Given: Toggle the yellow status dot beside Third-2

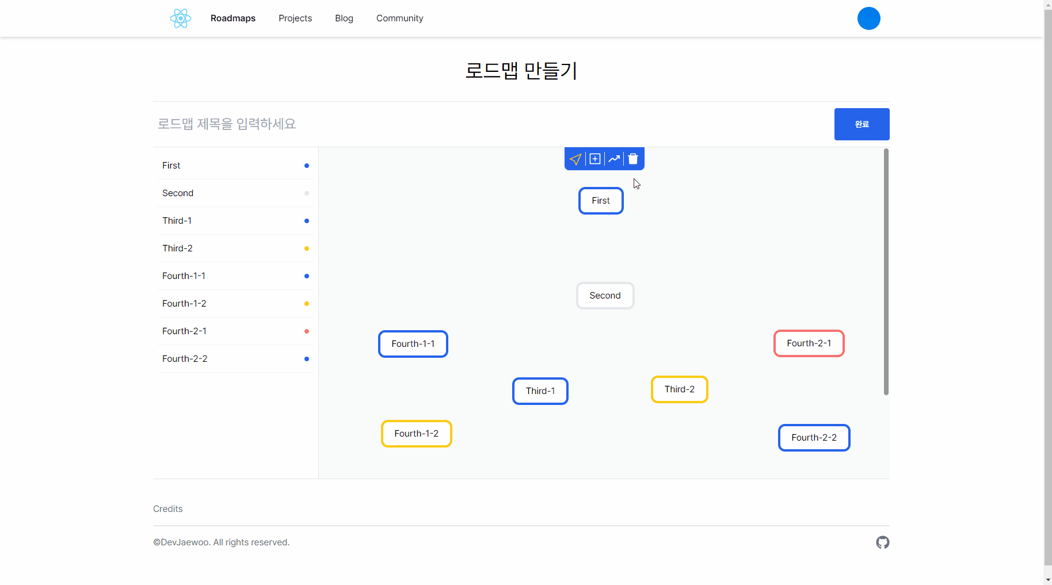Looking at the screenshot, I should (x=306, y=248).
